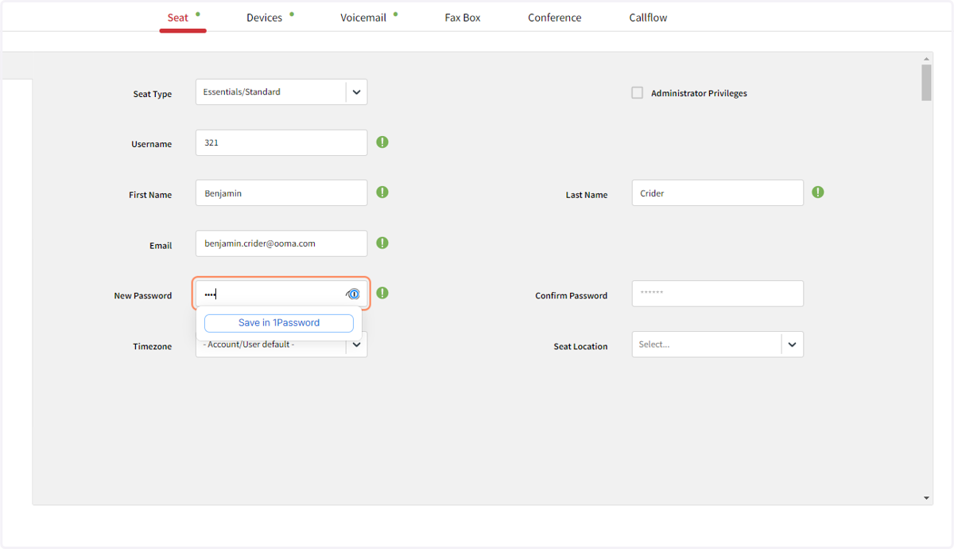This screenshot has height=549, width=954.
Task: Click the scrollbar up arrow
Action: (927, 59)
